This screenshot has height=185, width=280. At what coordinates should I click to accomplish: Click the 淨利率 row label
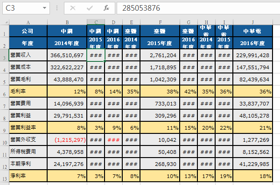(x=18, y=176)
